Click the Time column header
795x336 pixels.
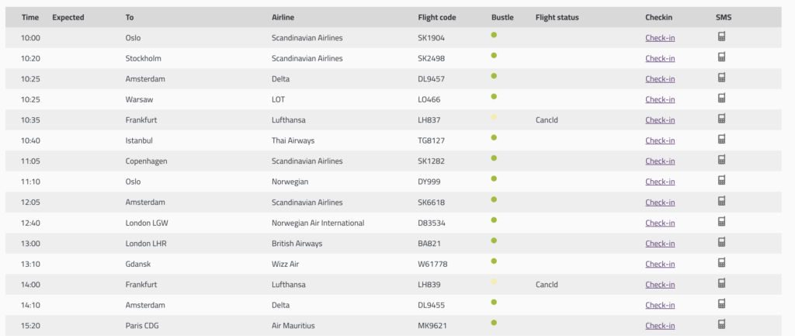[30, 17]
